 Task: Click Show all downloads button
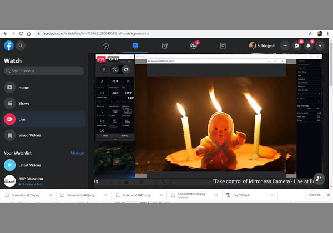(x=315, y=195)
